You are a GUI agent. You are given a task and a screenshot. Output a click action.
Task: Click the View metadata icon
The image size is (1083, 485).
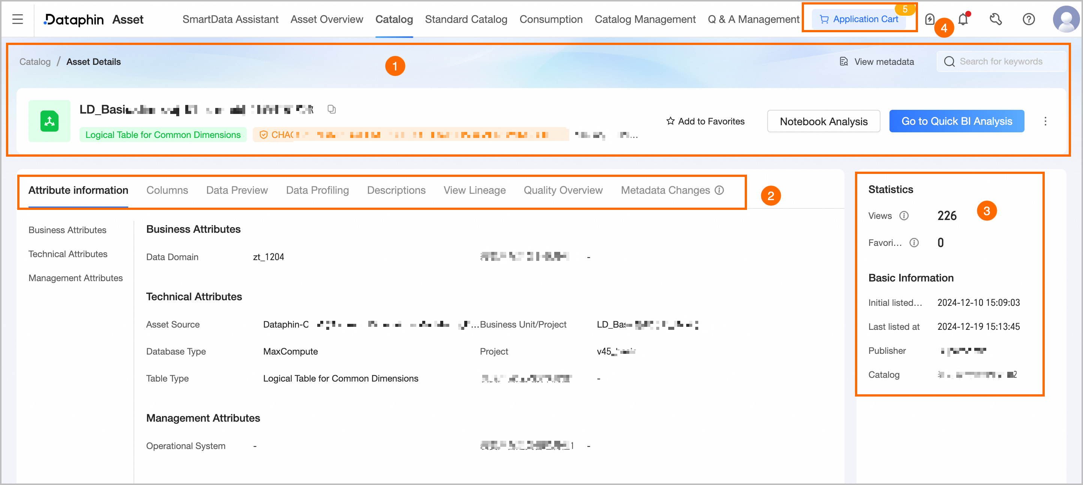(x=844, y=61)
